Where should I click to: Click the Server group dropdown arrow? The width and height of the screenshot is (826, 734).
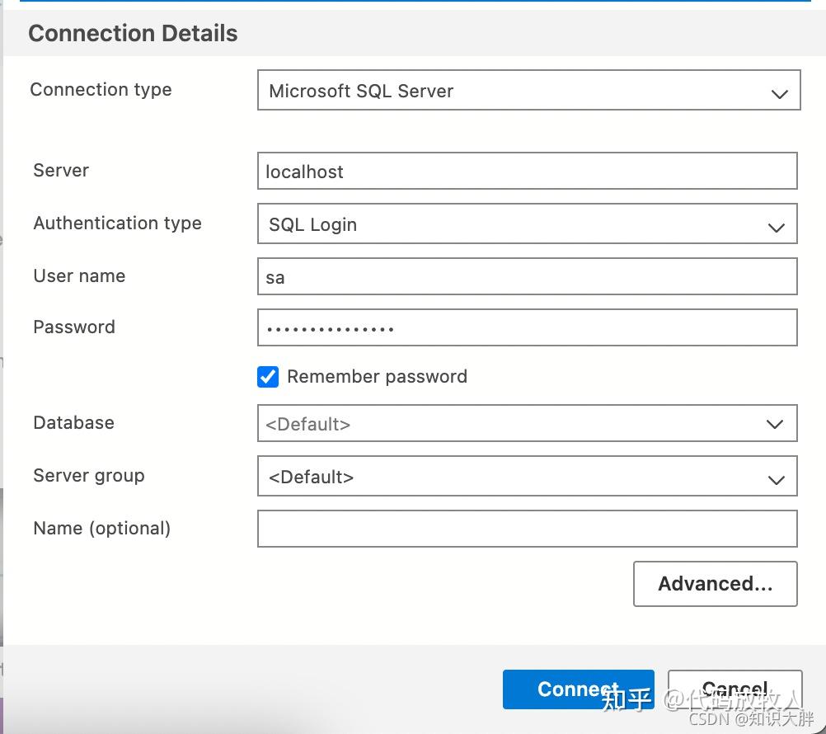tap(775, 476)
